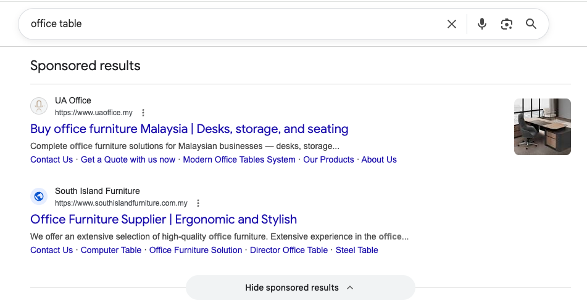Click the magnifying glass search button
This screenshot has width=587, height=306.
tap(531, 24)
